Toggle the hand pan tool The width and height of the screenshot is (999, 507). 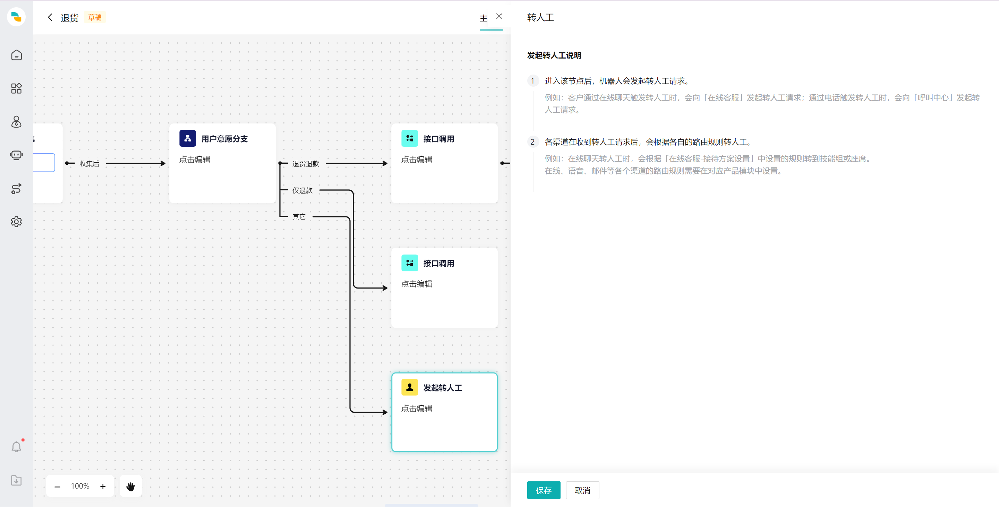click(131, 487)
